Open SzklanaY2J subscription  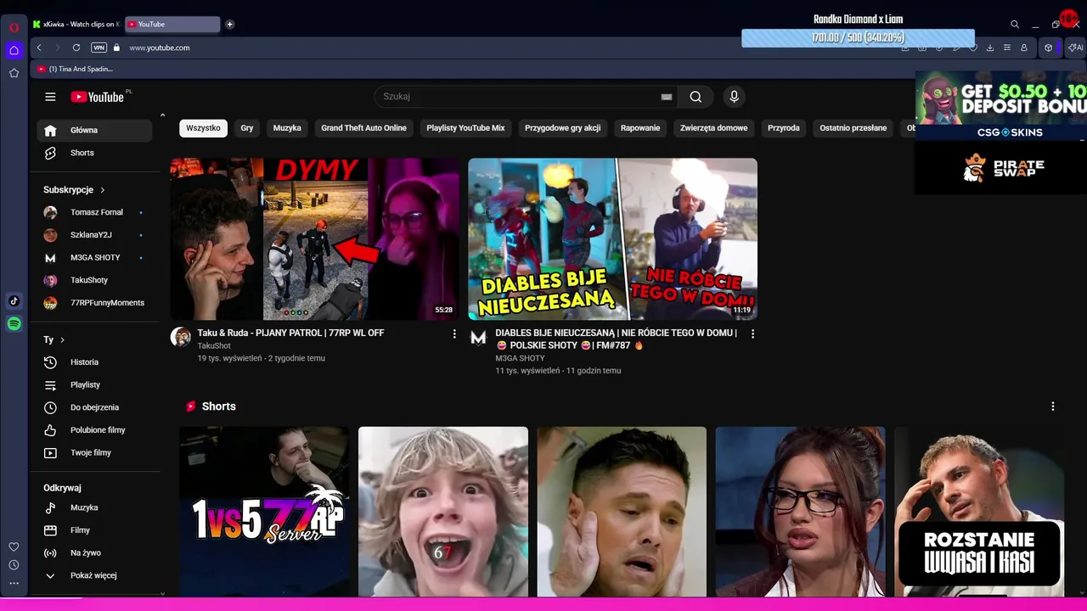click(x=94, y=235)
